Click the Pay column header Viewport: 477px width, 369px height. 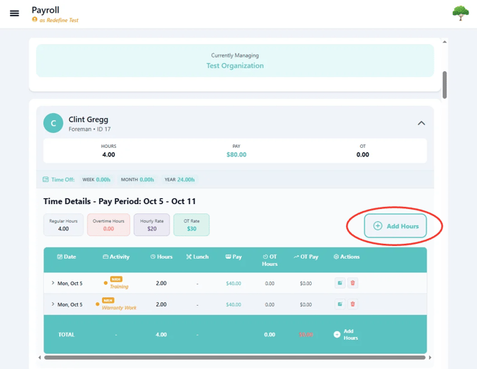[x=234, y=257]
